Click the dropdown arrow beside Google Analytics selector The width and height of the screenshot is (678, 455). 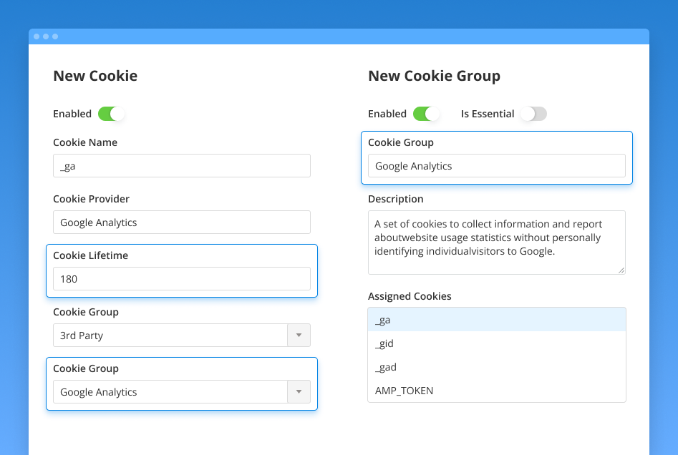pyautogui.click(x=299, y=391)
